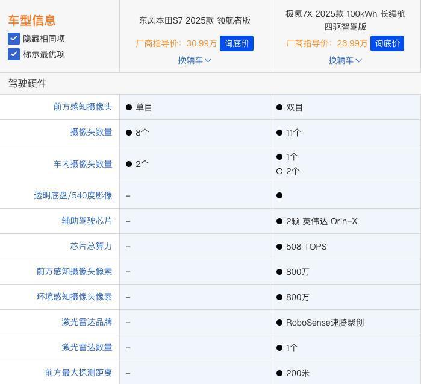The height and width of the screenshot is (384, 421).
Task: Click 询底价 for 极氪7X
Action: point(387,43)
